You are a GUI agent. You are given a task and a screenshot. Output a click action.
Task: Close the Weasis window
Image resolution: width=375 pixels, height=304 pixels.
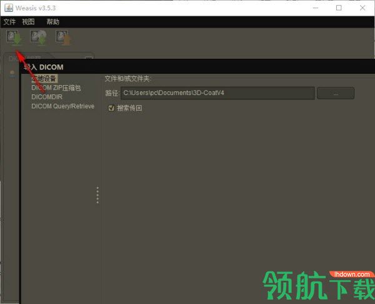click(x=362, y=8)
